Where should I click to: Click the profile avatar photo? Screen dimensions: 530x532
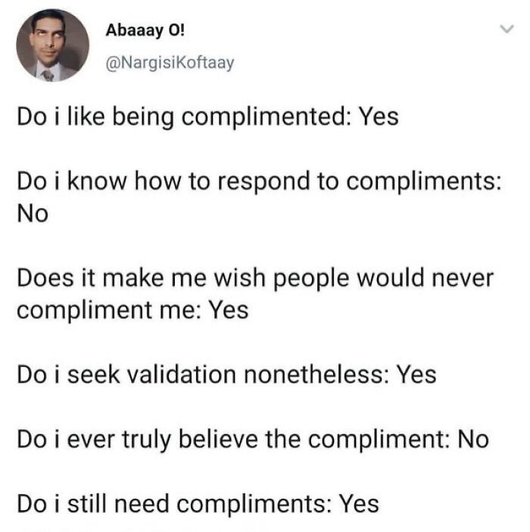[x=53, y=45]
